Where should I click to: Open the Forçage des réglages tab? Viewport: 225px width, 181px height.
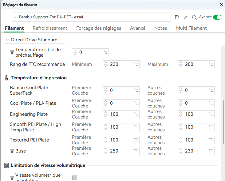click(99, 28)
